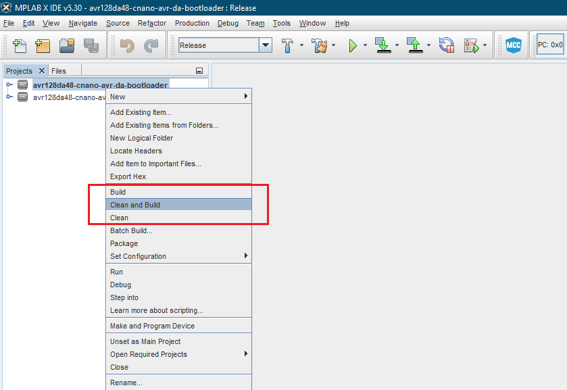Choose Build from context menu
Screen dimensions: 567x390
click(x=178, y=192)
